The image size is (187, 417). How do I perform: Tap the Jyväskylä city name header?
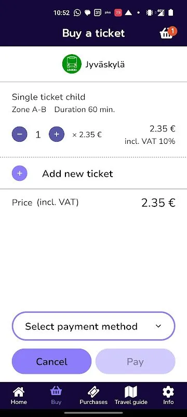pos(104,64)
